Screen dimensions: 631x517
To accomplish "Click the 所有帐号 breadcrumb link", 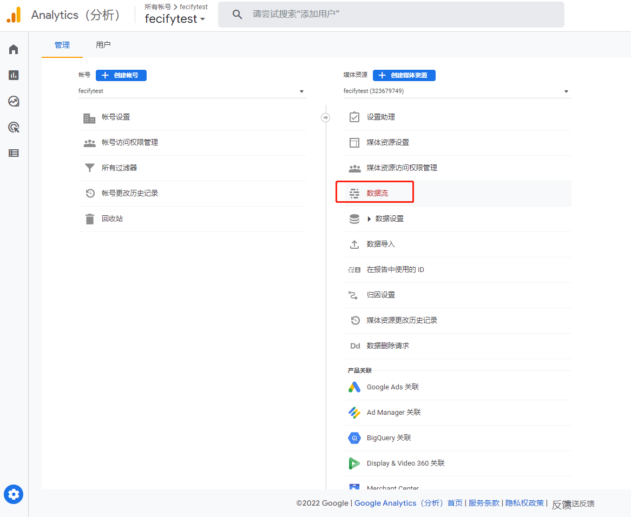I will 158,7.
